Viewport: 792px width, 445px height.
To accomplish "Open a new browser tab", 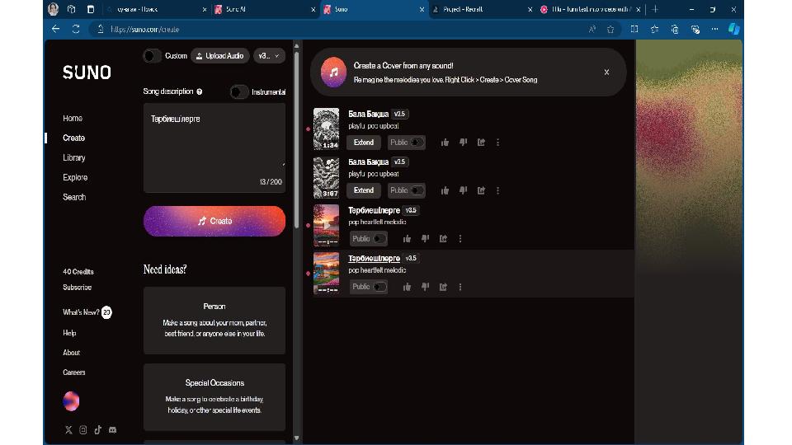I will (x=655, y=9).
